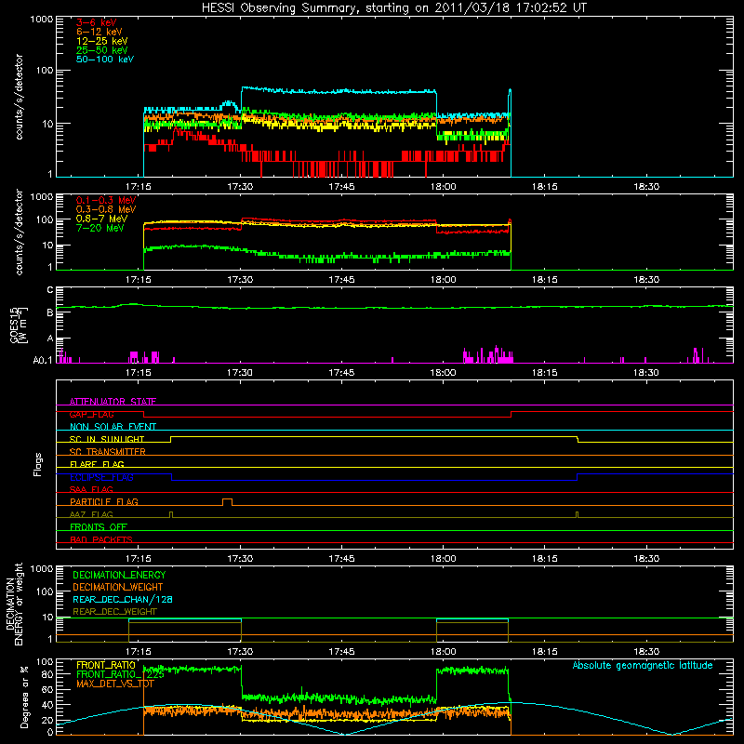This screenshot has width=744, height=744.
Task: Select the A0.1 tick on GOES panel
Action: 43,361
